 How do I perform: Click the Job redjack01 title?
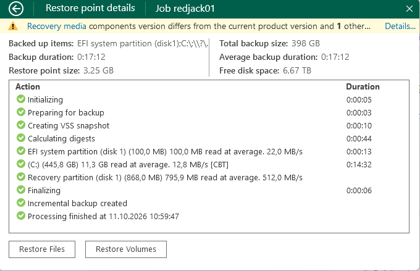click(x=185, y=9)
